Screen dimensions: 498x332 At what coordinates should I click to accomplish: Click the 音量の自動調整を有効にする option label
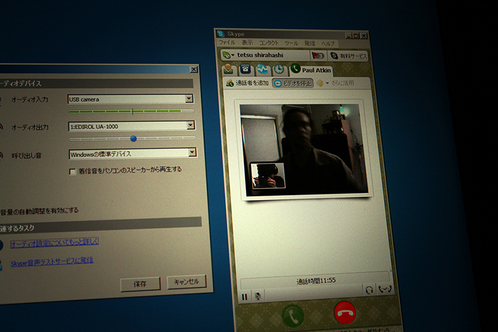[x=39, y=211]
